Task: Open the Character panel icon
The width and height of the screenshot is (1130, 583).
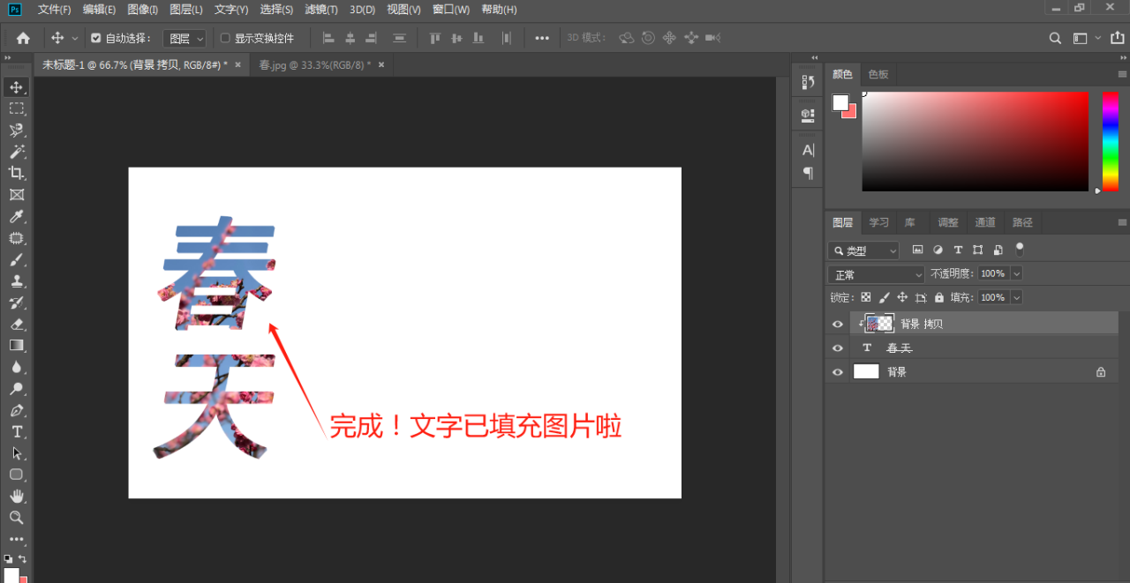Action: (808, 150)
